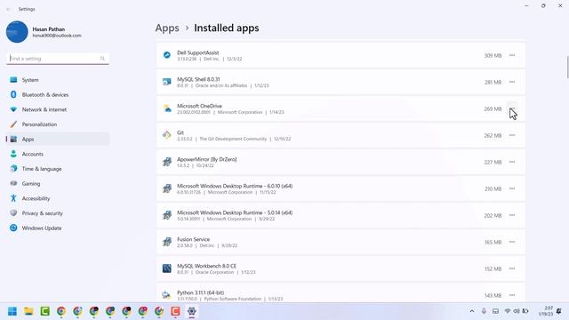This screenshot has width=569, height=320.
Task: Click the 152 MB size value
Action: (493, 268)
